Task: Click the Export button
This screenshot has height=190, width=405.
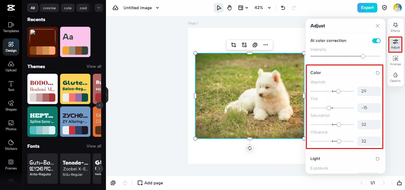Action: [367, 8]
